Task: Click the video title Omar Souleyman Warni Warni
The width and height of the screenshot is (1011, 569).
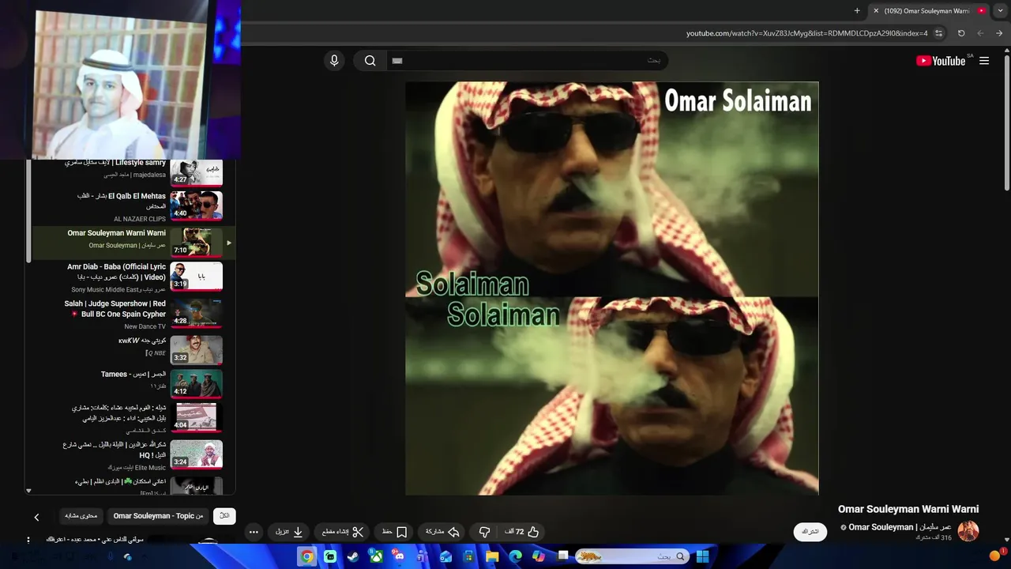Action: (x=908, y=509)
